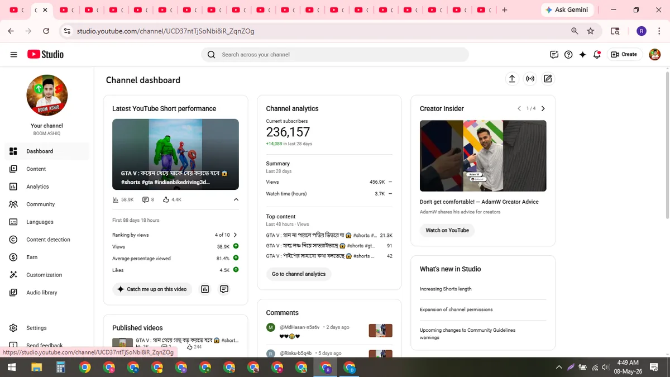Open a new browser tab with plus
670x377 pixels.
coord(505,10)
